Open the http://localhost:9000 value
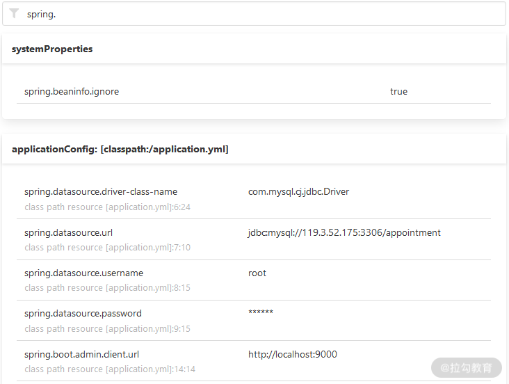509x384 pixels. [293, 354]
